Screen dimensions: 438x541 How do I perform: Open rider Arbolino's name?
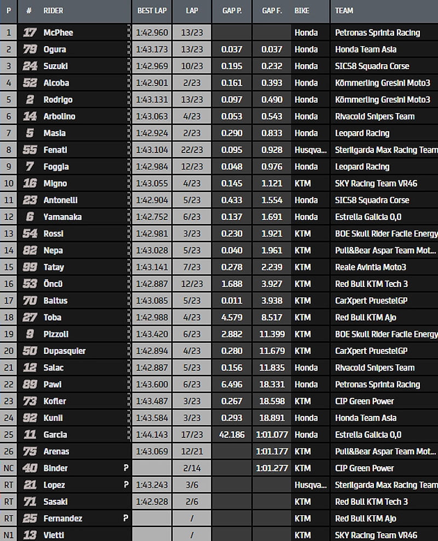coord(59,116)
